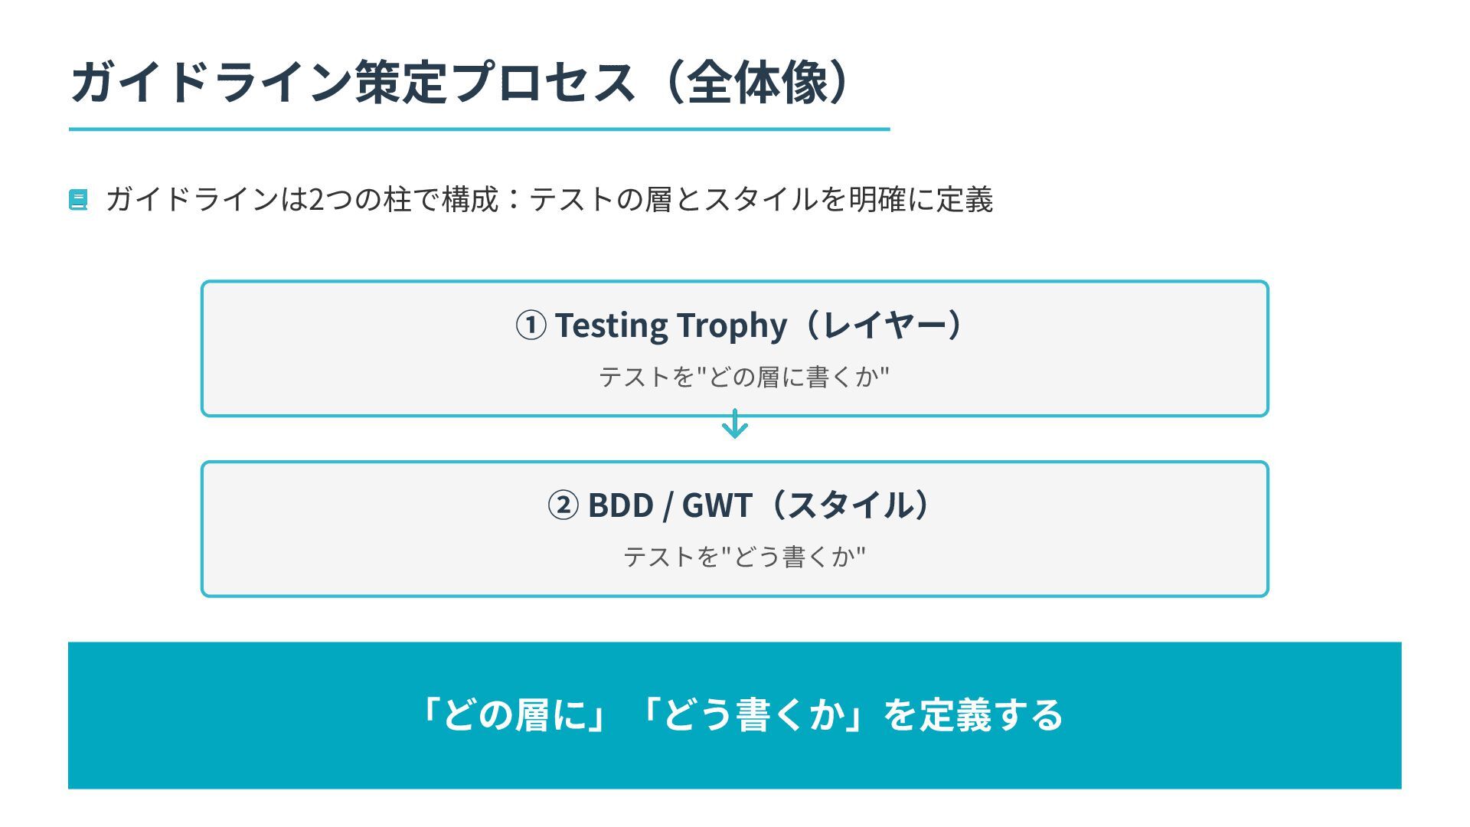Click the teal underline below the title
This screenshot has height=827, width=1470.
479,129
